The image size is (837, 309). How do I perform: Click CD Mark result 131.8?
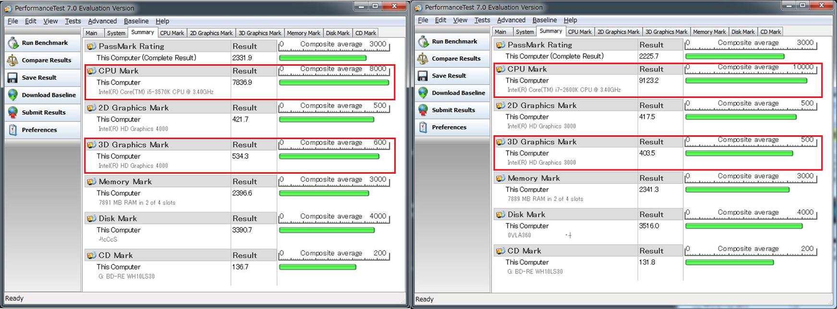[647, 262]
